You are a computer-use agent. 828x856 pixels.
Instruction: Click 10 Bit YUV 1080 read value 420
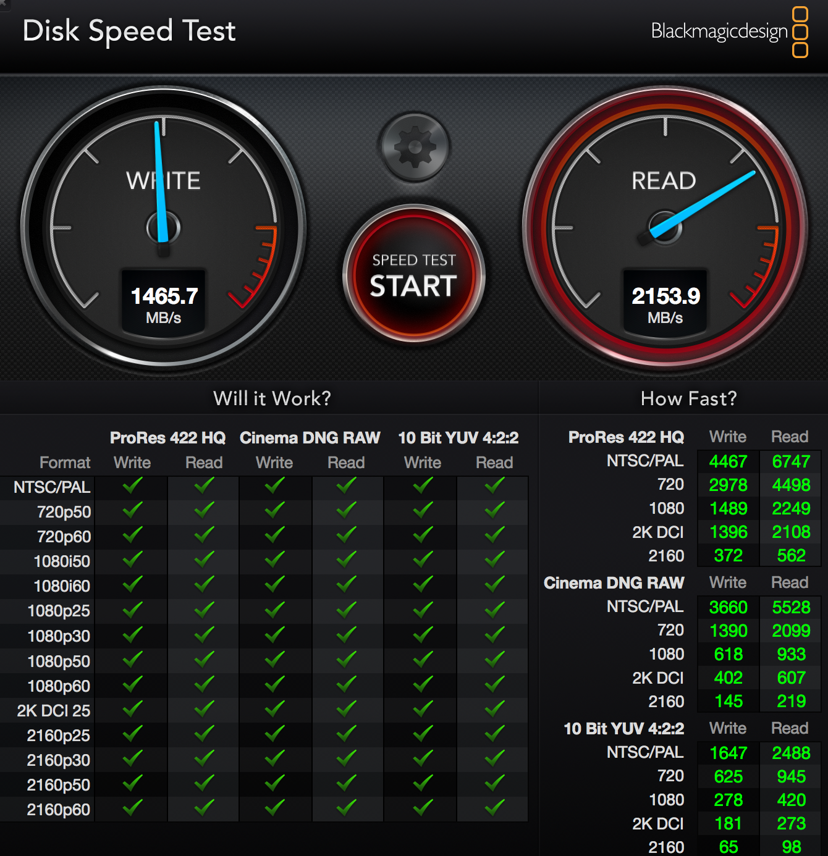(791, 800)
